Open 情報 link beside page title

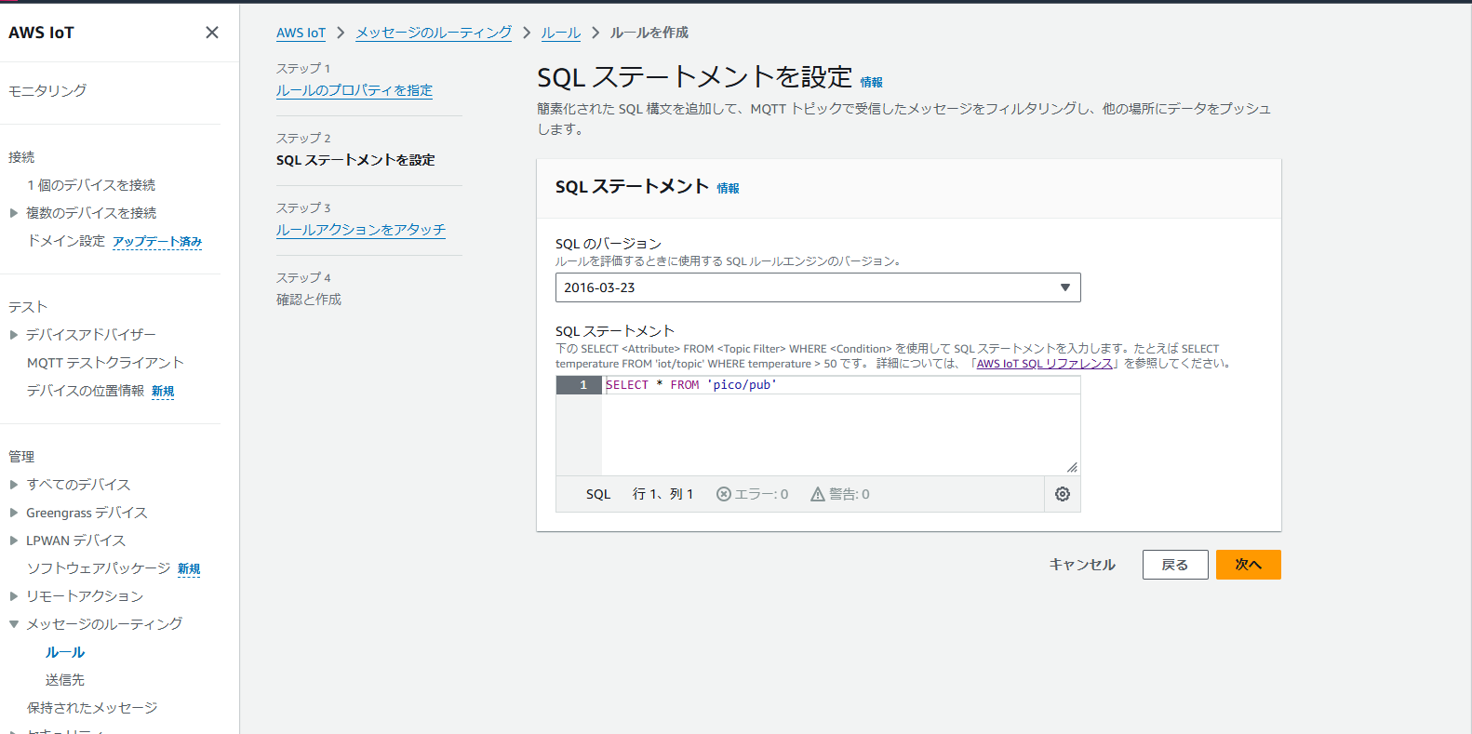point(871,83)
